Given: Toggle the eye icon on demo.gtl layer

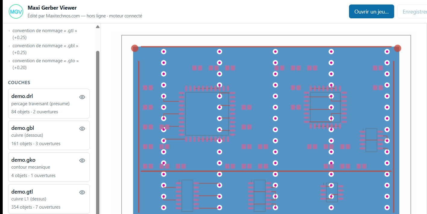Looking at the screenshot, I should (82, 192).
